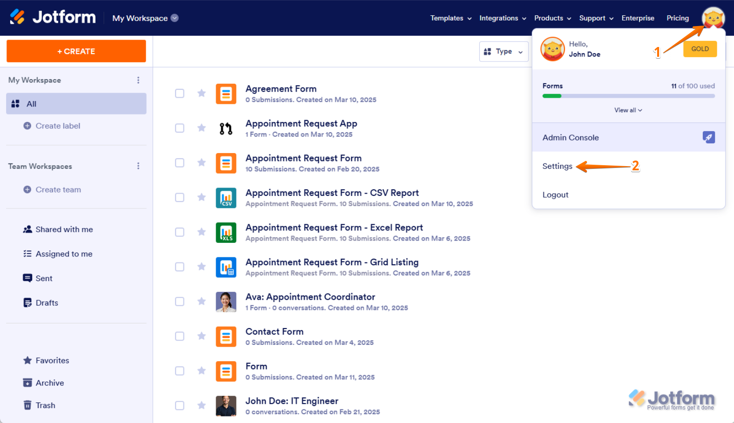Viewport: 734px width, 423px height.
Task: Click the Appointment Request Form orange icon
Action: click(226, 163)
